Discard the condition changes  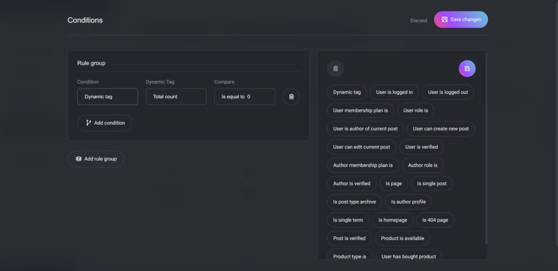(418, 21)
